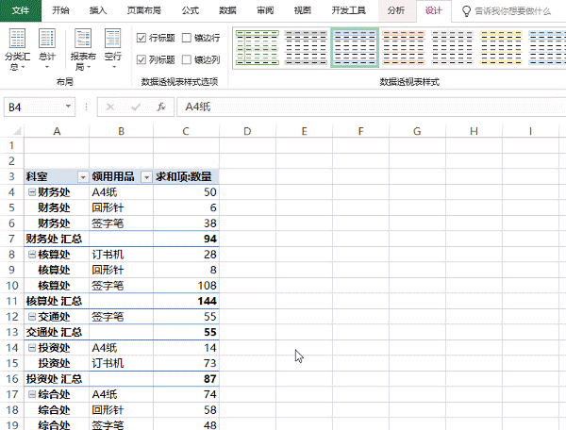Screen dimensions: 566x430
Task: Select the 交通处 汇总 subtotal cell
Action: 57,332
